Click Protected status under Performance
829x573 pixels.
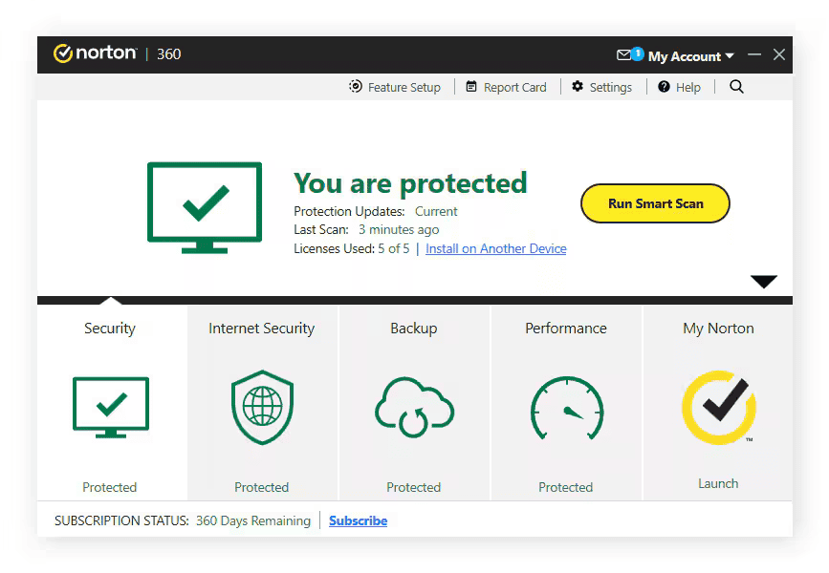[566, 487]
